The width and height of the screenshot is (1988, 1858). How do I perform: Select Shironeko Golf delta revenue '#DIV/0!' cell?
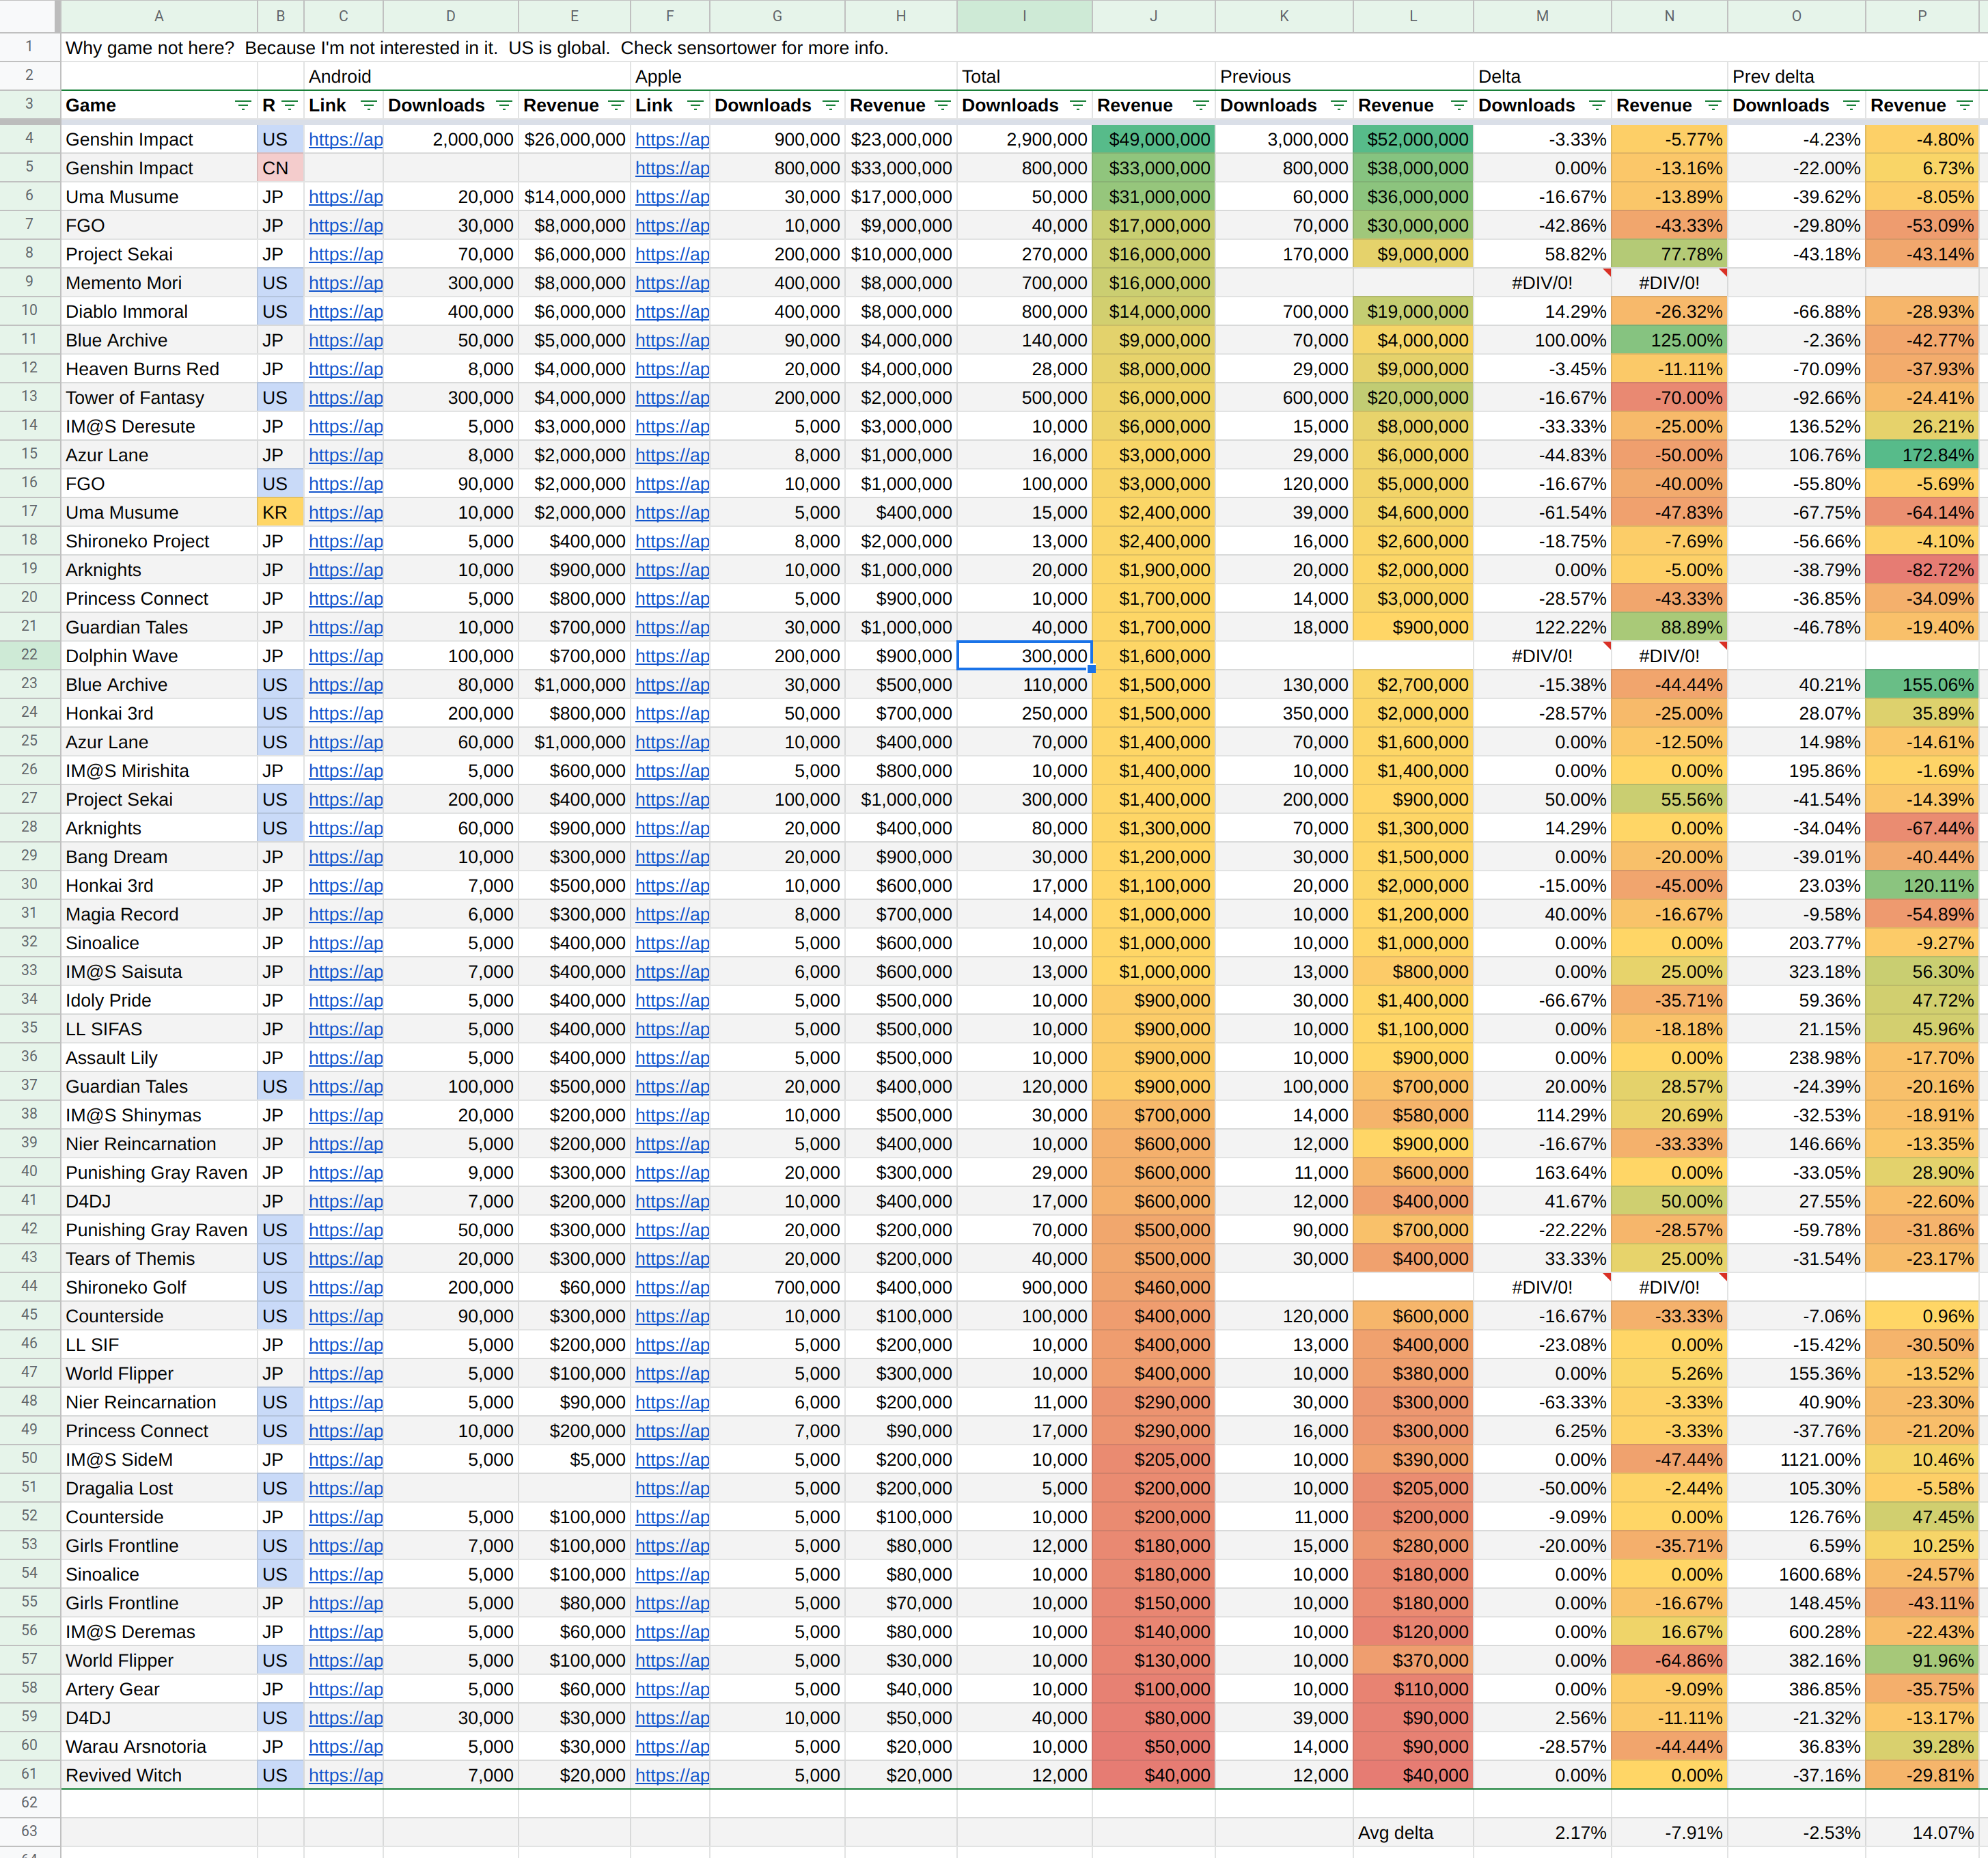click(1670, 1288)
